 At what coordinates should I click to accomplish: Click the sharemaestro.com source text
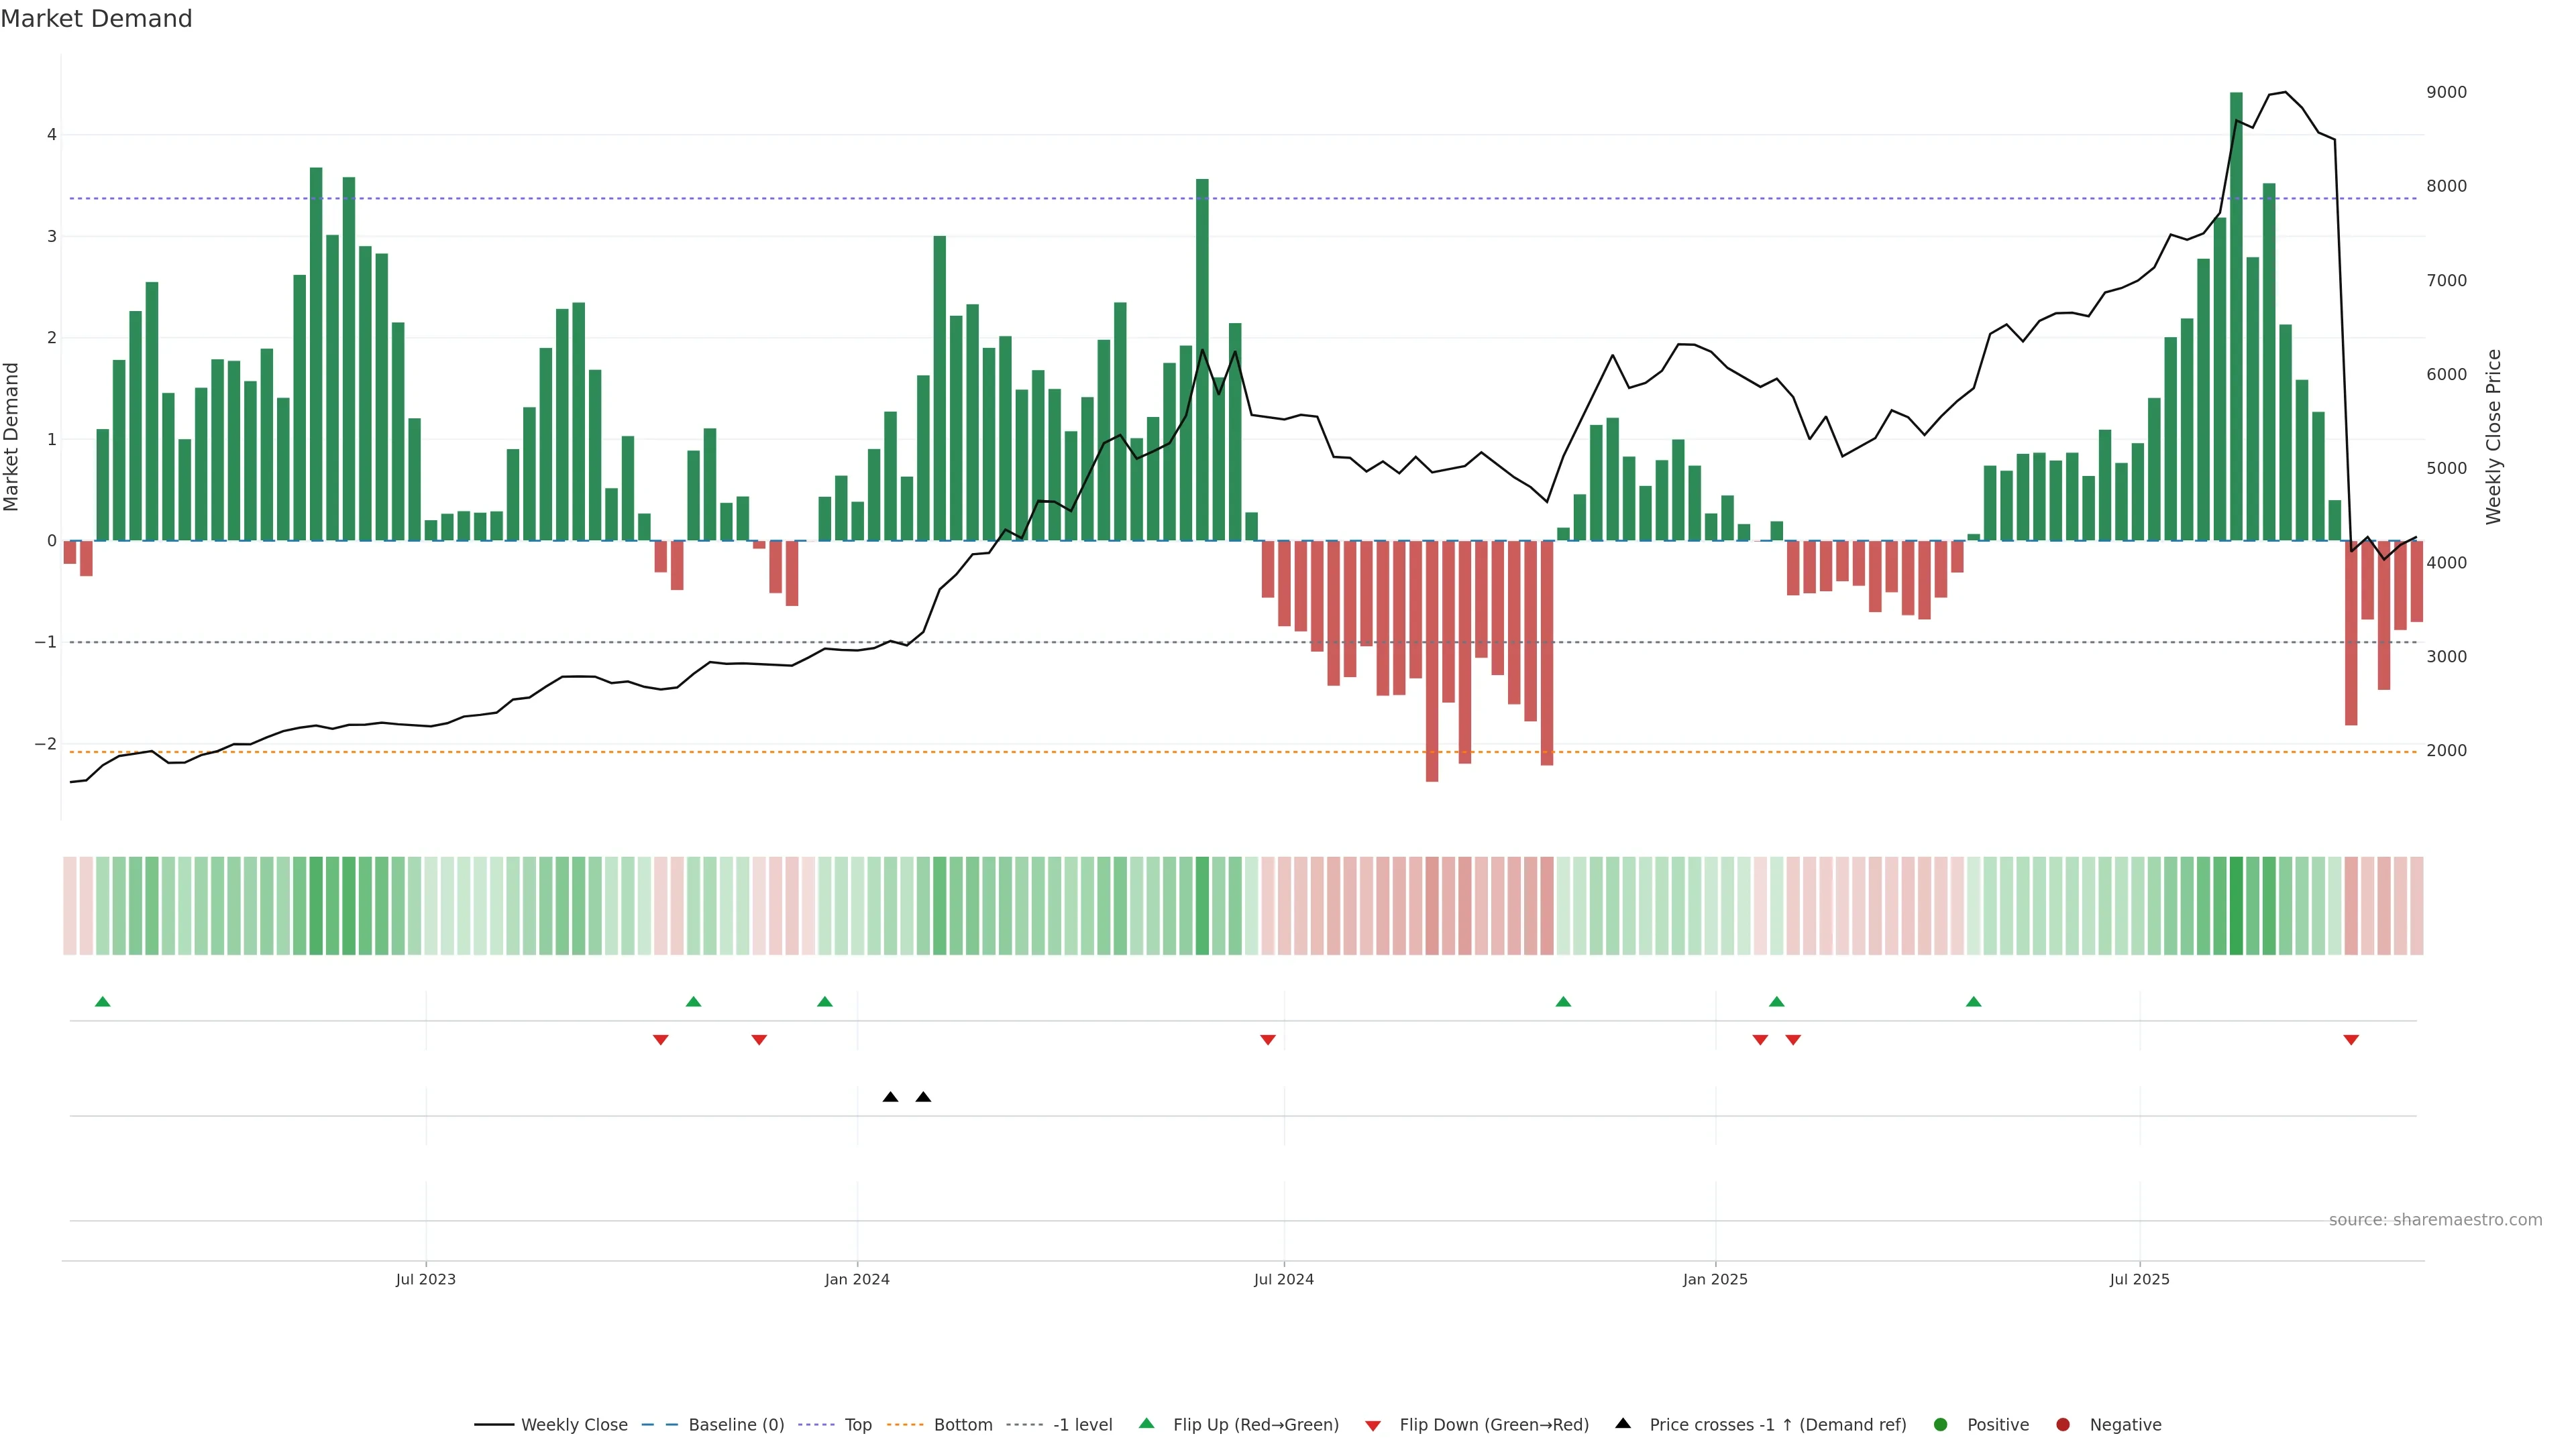click(x=2435, y=1220)
